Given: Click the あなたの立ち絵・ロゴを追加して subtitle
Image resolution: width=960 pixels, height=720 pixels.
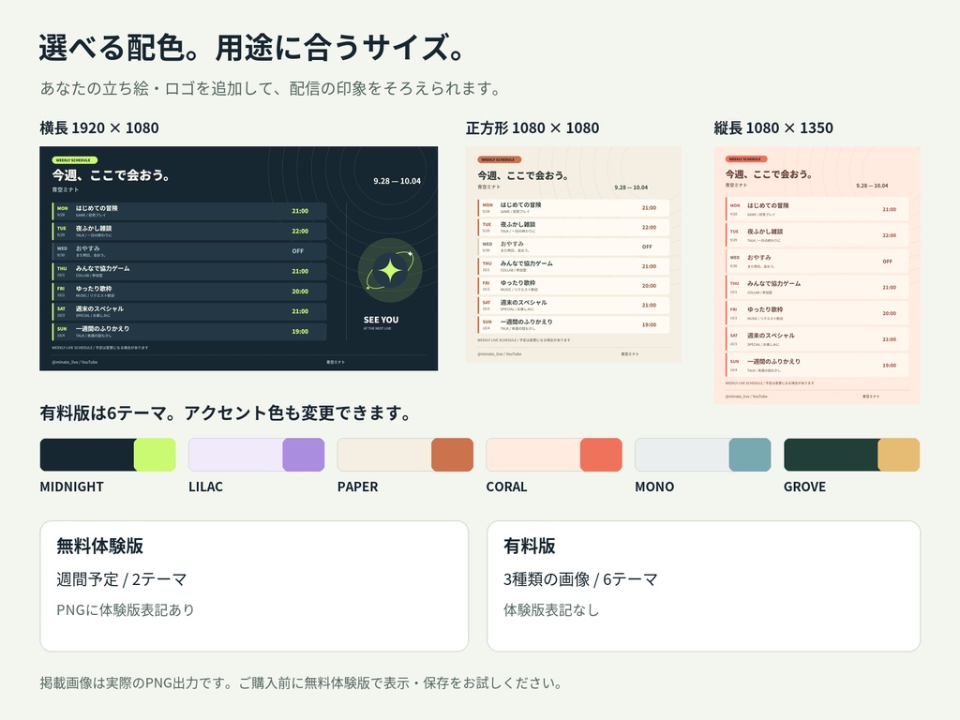Looking at the screenshot, I should [272, 89].
